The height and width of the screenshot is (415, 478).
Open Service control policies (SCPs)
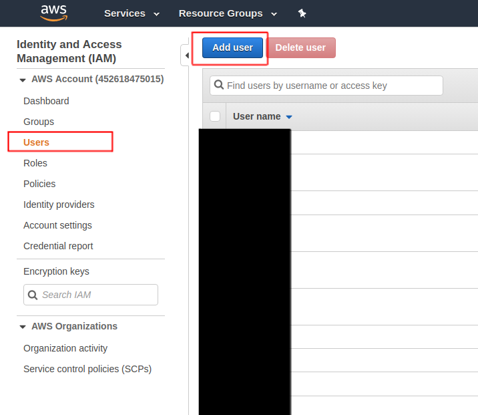87,369
